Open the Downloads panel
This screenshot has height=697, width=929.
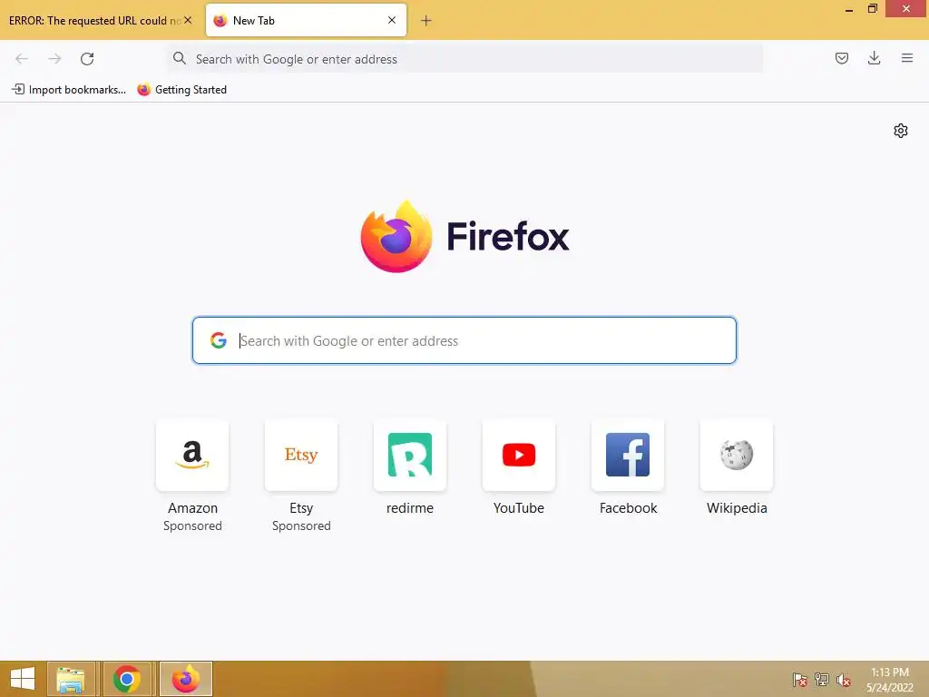(874, 58)
